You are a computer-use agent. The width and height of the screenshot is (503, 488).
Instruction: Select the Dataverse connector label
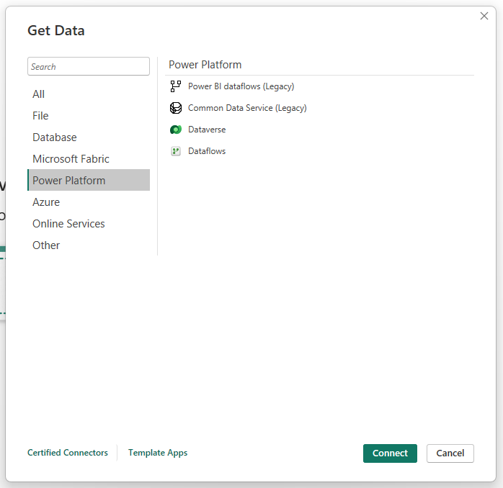click(x=207, y=130)
